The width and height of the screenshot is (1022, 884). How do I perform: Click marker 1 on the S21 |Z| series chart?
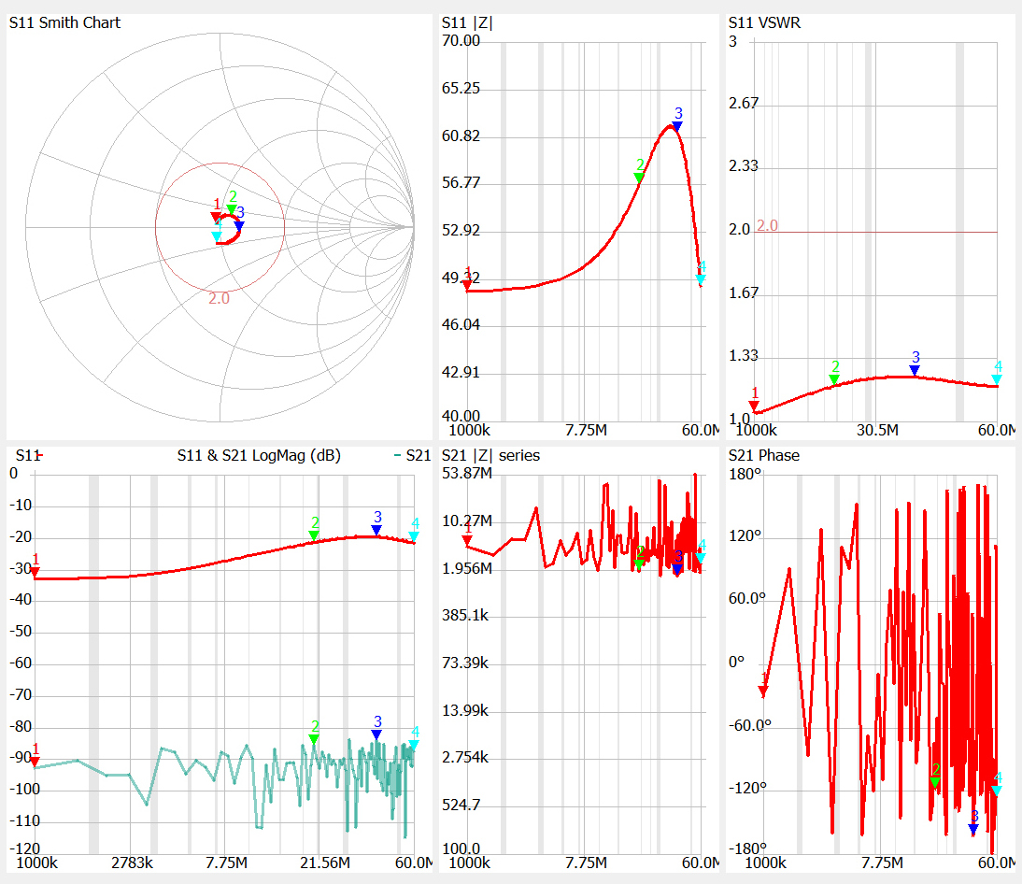tap(467, 540)
